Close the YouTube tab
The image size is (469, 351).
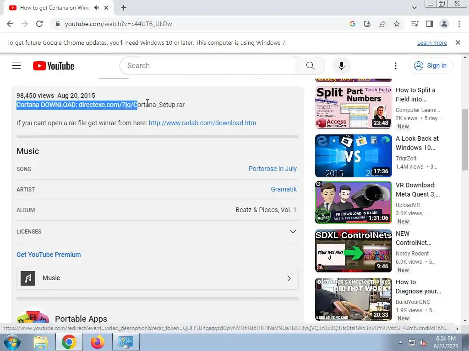(106, 8)
